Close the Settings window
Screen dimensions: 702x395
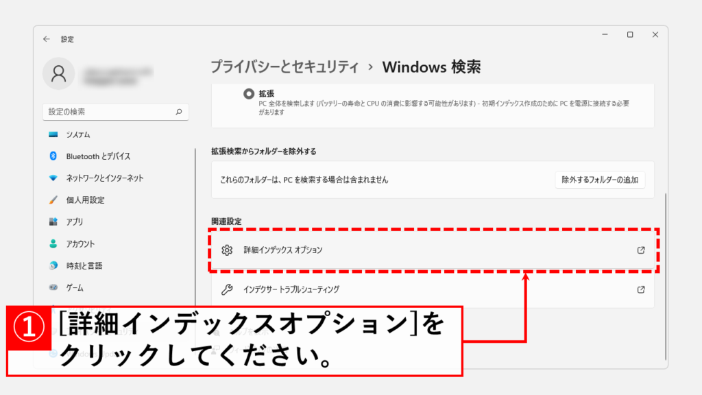[655, 34]
